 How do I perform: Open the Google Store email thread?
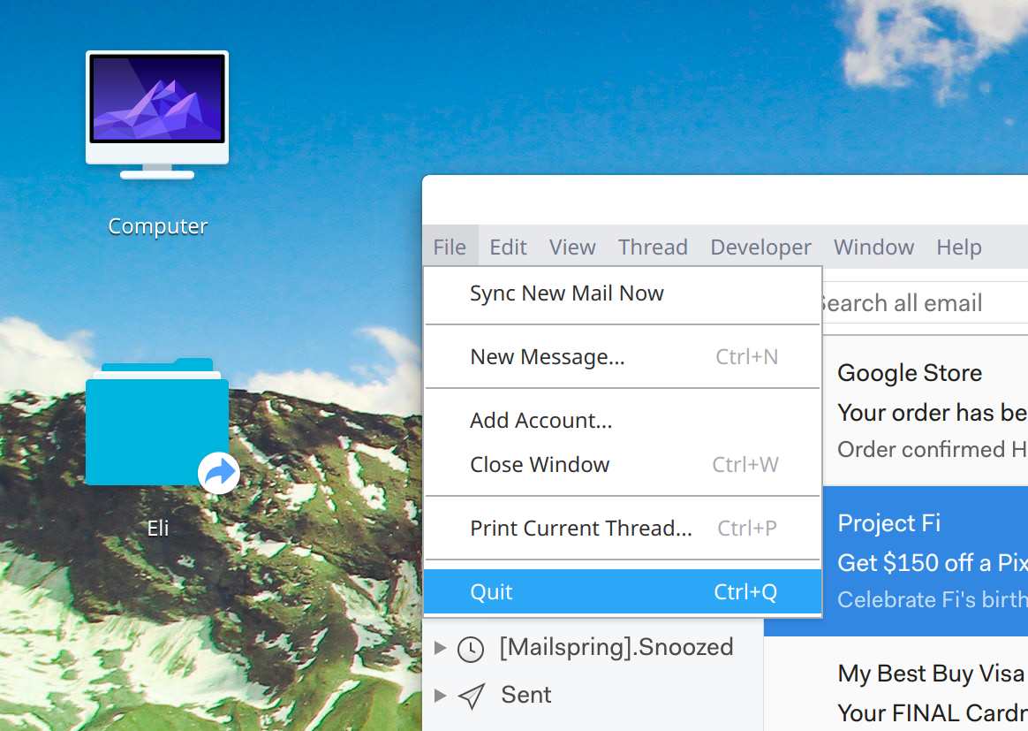click(x=926, y=411)
